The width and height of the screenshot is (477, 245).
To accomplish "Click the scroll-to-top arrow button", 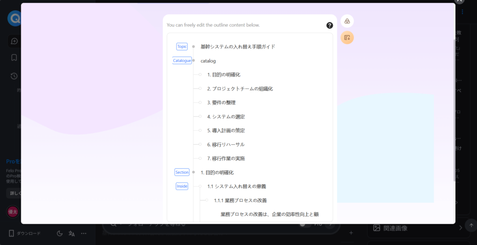I will pos(470,225).
